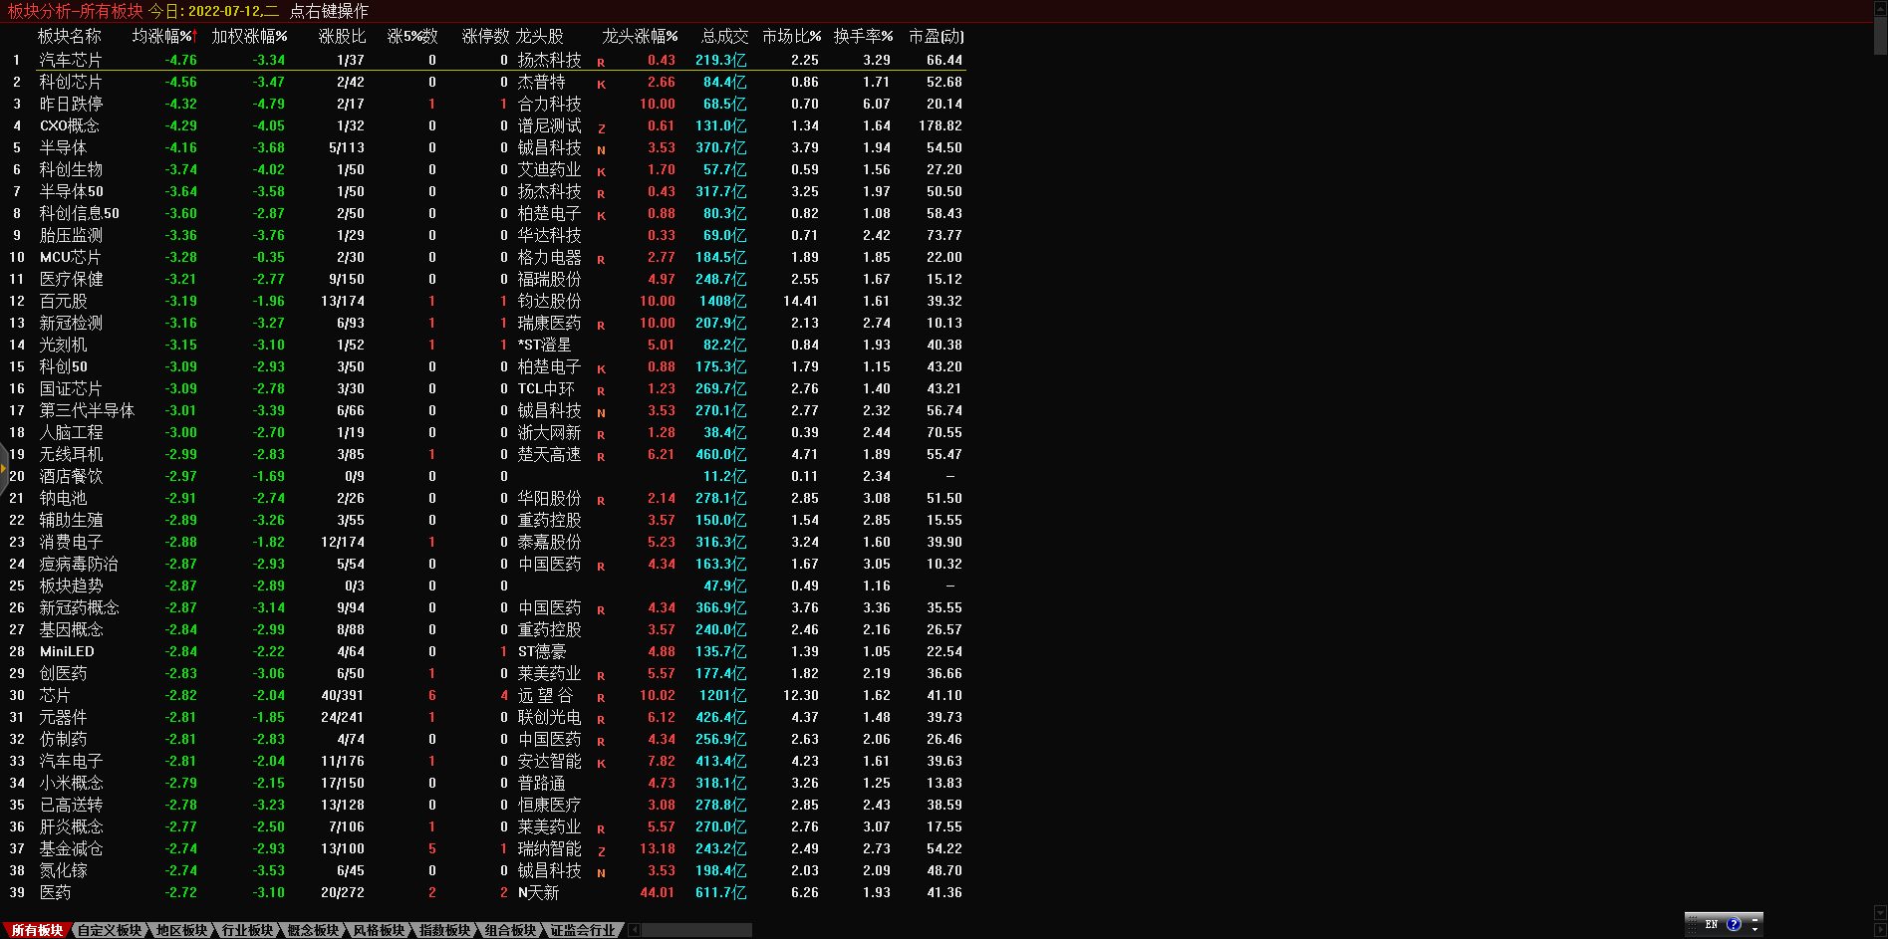
Task: Click the bottom-right scroll-down arrow button
Action: [x=1880, y=912]
